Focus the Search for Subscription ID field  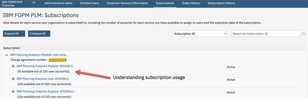pos(266,34)
